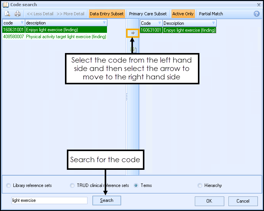Click the OK button

point(209,201)
